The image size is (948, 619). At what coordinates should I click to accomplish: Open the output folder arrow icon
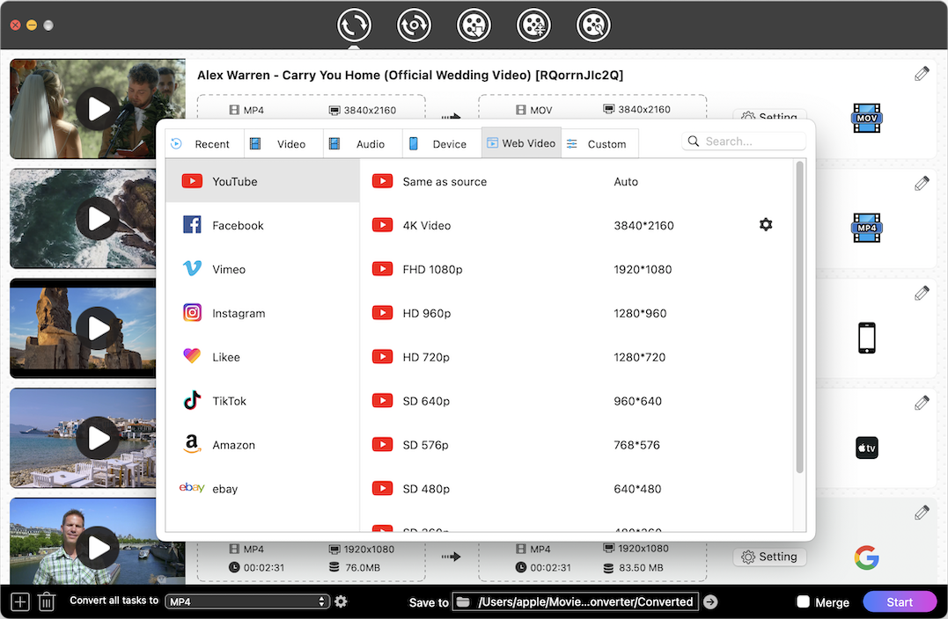(710, 602)
